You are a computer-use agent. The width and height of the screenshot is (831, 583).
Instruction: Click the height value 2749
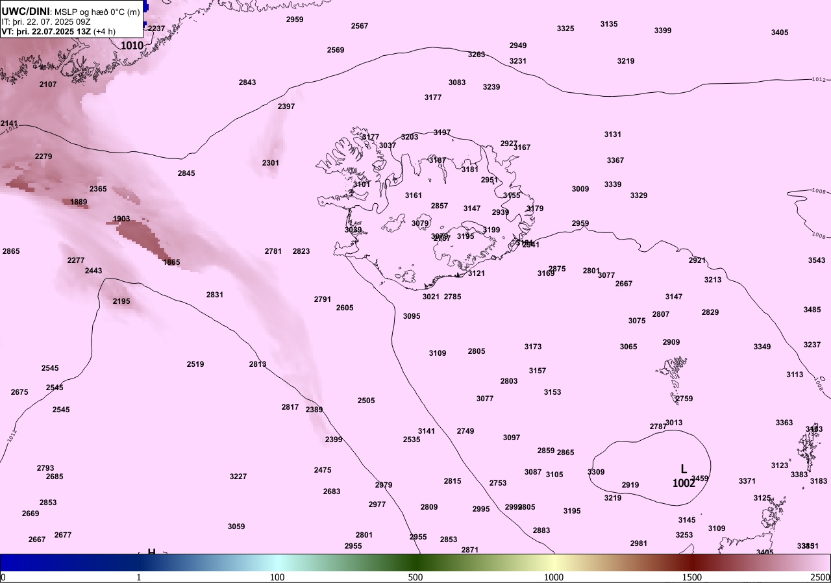[x=465, y=431]
